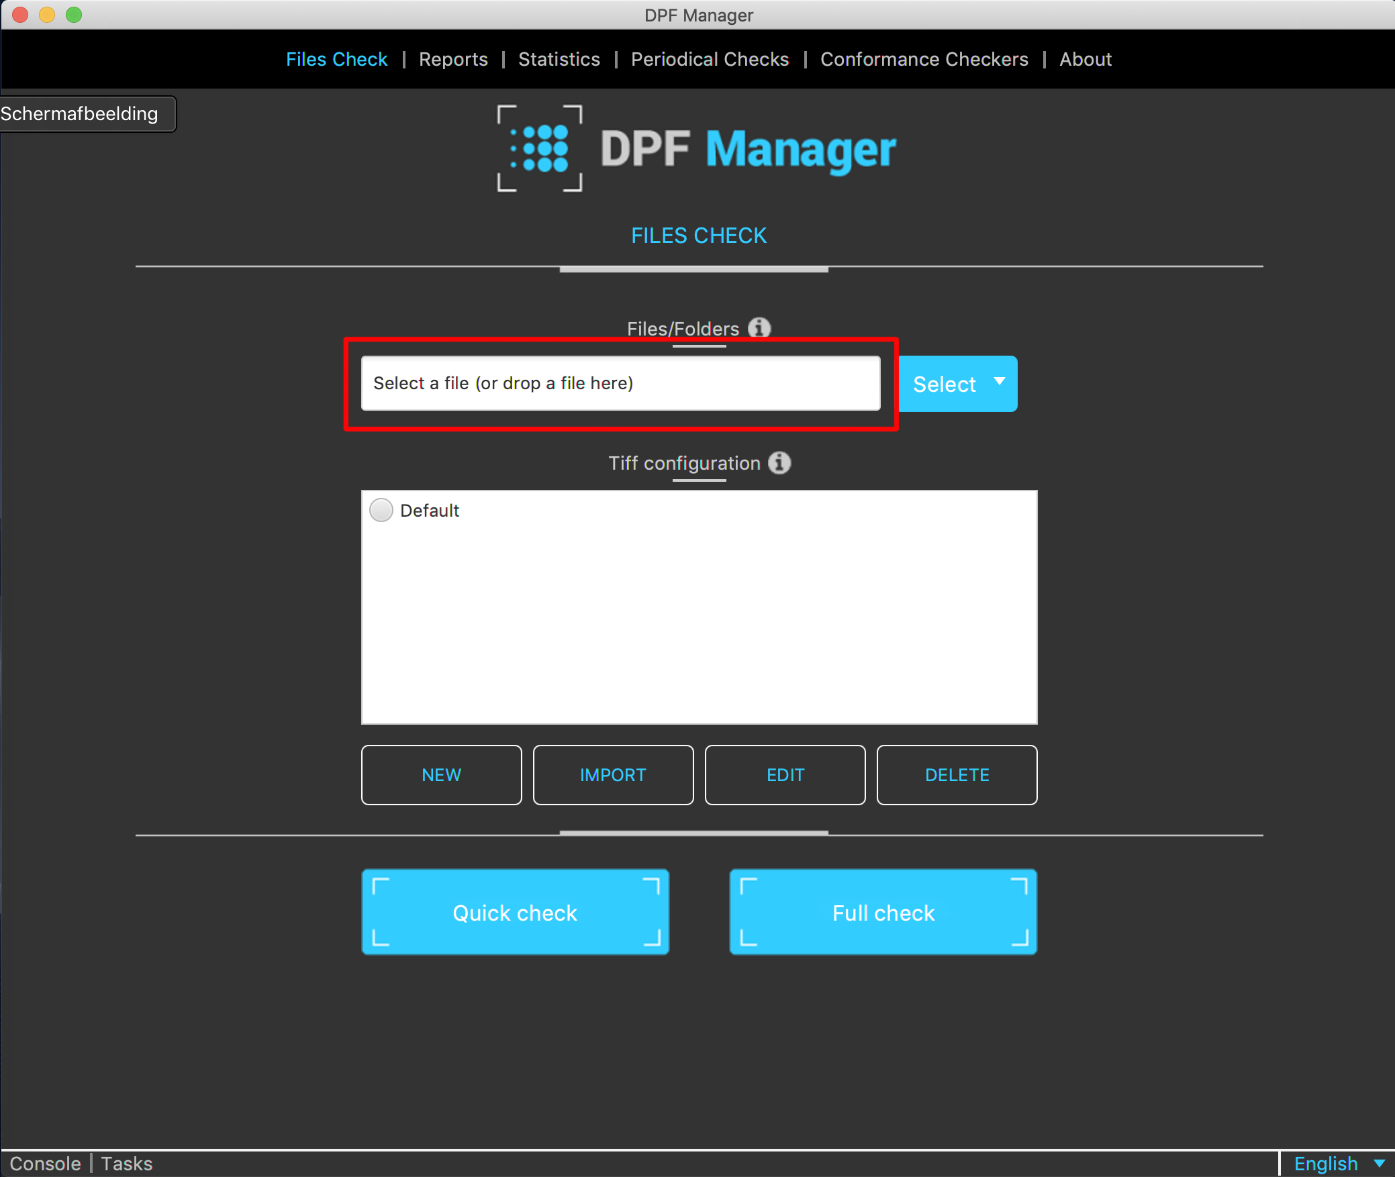Select the Default configuration radio button

click(381, 511)
